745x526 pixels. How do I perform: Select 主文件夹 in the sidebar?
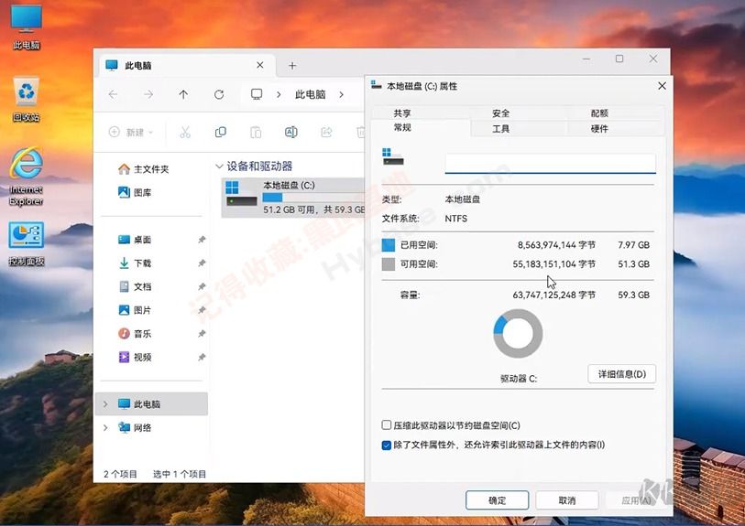(144, 169)
